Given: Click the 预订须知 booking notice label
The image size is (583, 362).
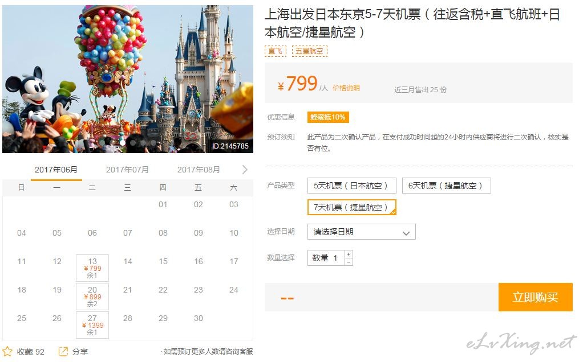Looking at the screenshot, I should (x=281, y=137).
